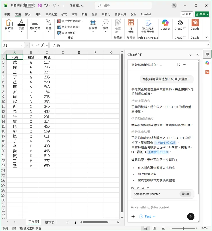Switch to the Acrobat tab
Screen dimensions: 212x231
[x=146, y=14]
